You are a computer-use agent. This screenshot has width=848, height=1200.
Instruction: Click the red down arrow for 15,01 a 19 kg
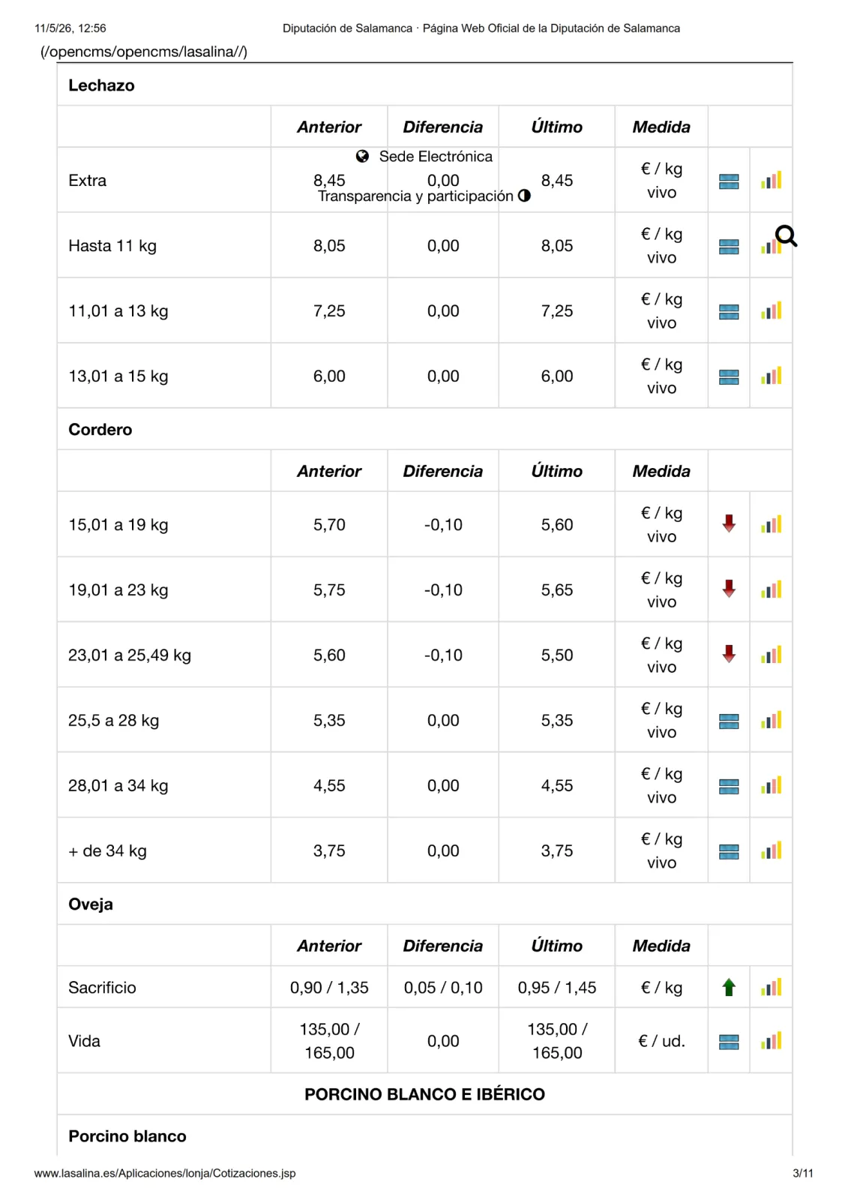coord(729,523)
